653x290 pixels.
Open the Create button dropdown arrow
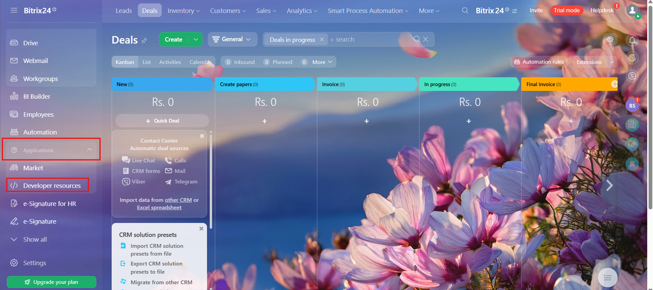196,39
